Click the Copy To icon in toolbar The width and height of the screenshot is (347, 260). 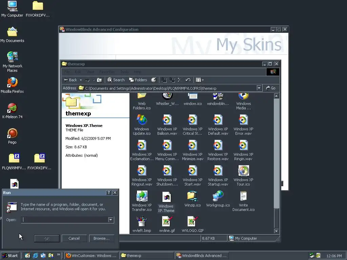click(172, 80)
